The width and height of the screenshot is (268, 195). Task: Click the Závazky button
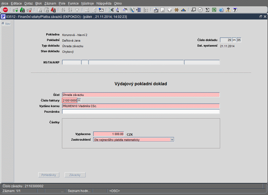click(x=75, y=175)
